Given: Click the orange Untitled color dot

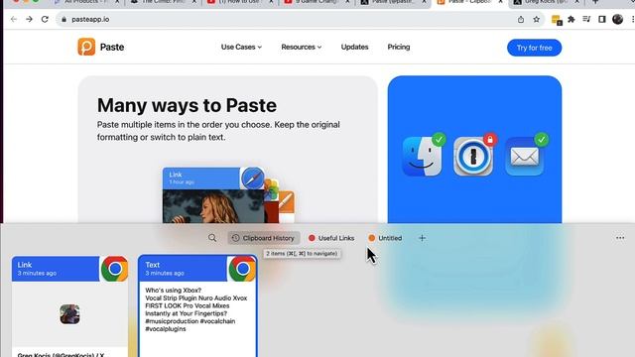Looking at the screenshot, I should (371, 238).
